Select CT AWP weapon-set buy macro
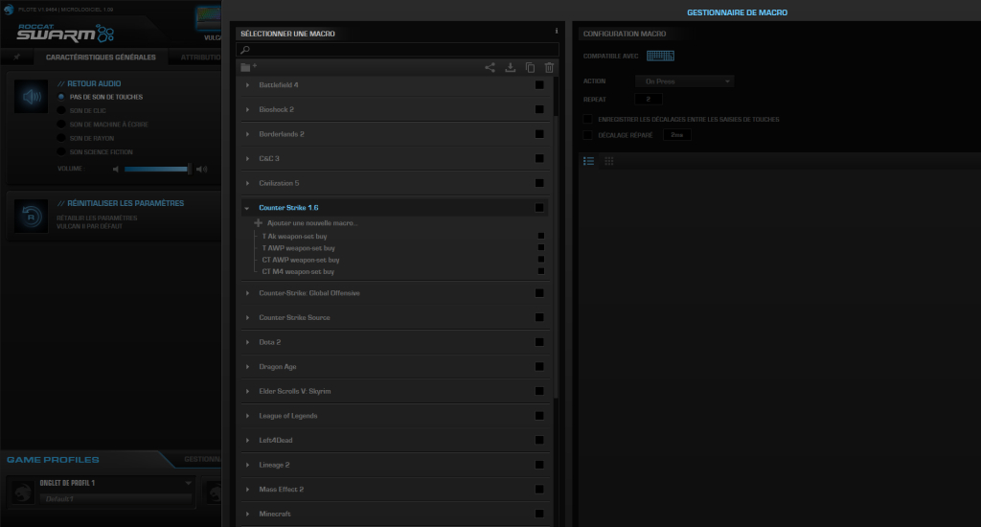 click(301, 260)
